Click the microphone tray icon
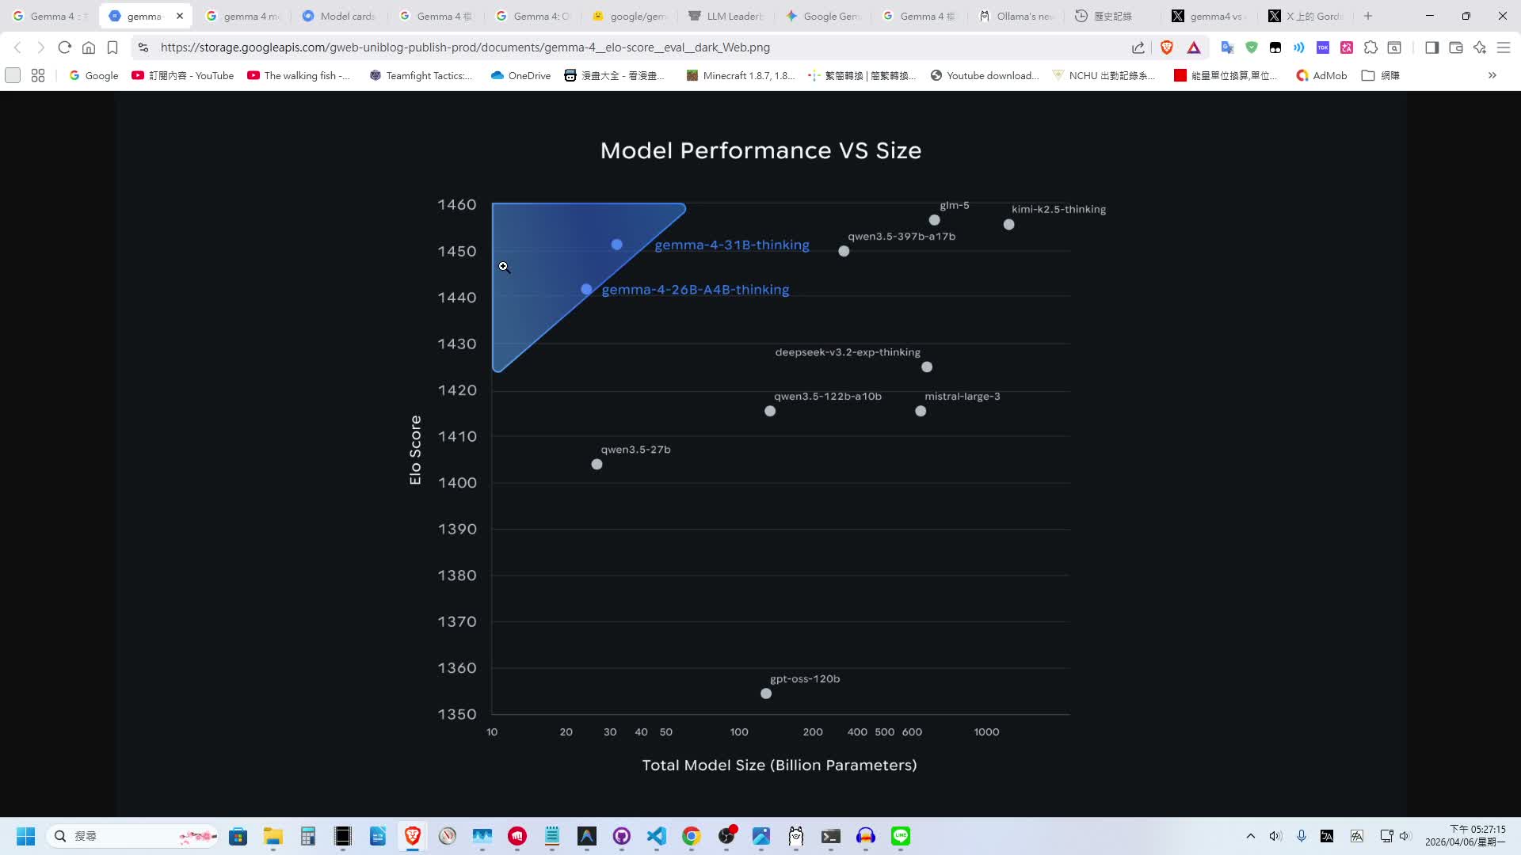The height and width of the screenshot is (855, 1521). [1302, 836]
